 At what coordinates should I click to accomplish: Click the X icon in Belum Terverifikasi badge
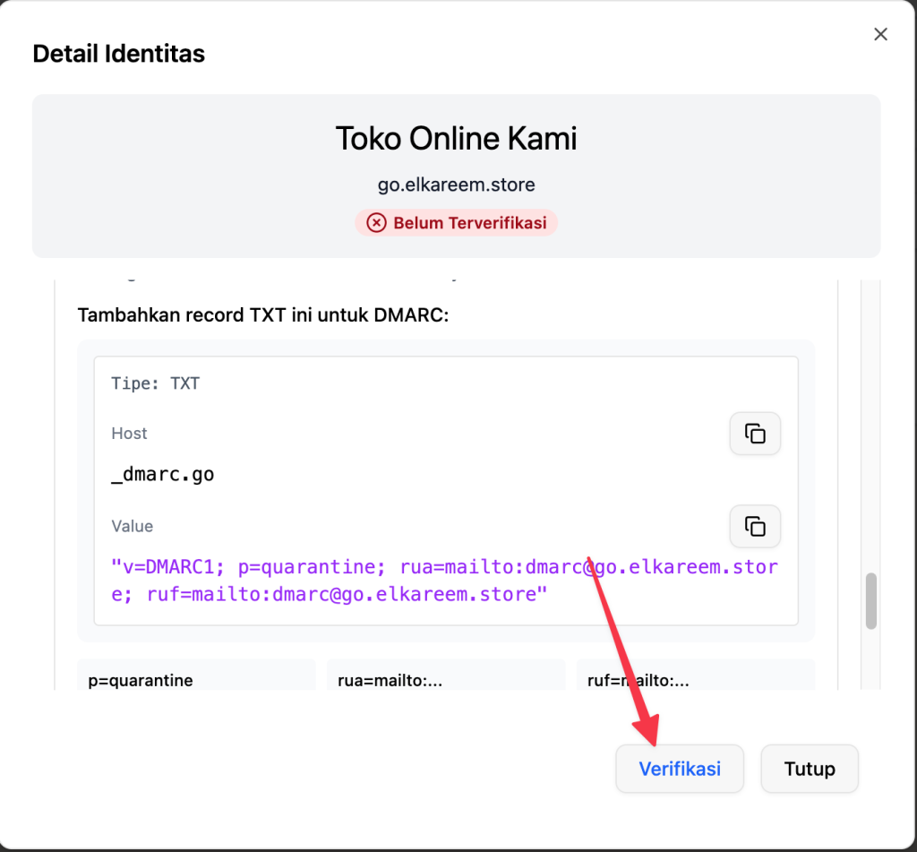(377, 223)
